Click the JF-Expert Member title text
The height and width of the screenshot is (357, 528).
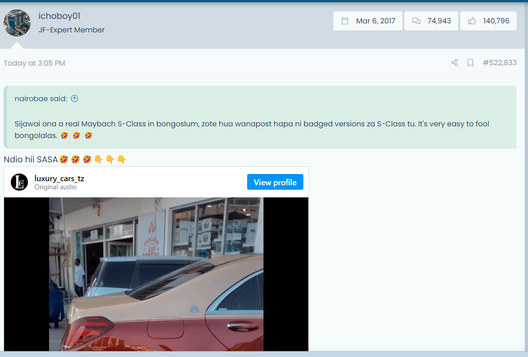pos(72,30)
